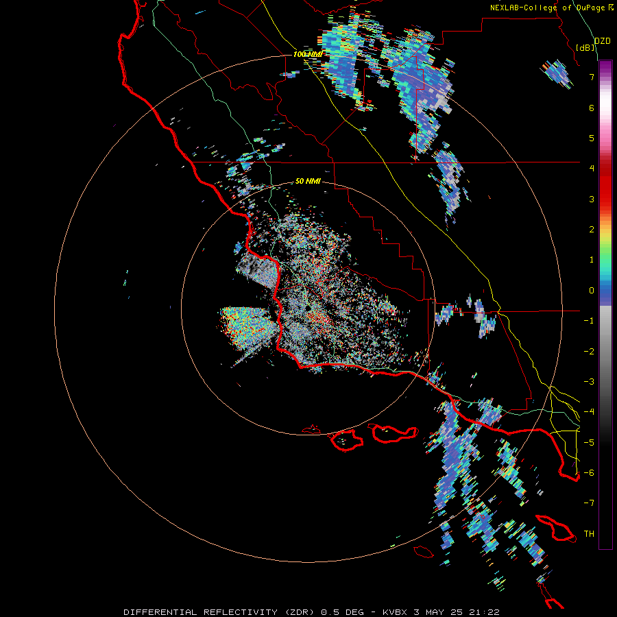Click the 1 value on the color scale
The width and height of the screenshot is (617, 617).
(592, 260)
